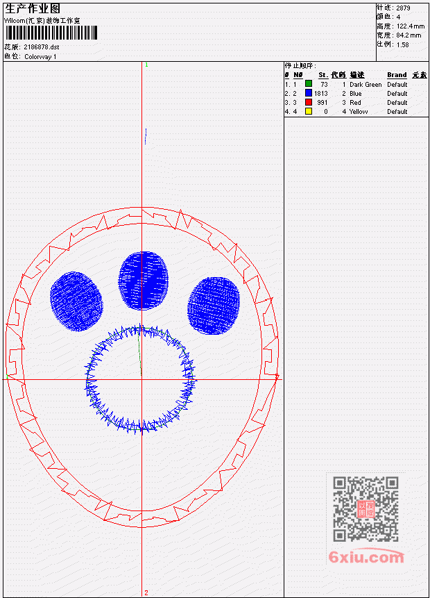
Task: Click the Blue color swatch in stop sequence
Action: [x=309, y=93]
